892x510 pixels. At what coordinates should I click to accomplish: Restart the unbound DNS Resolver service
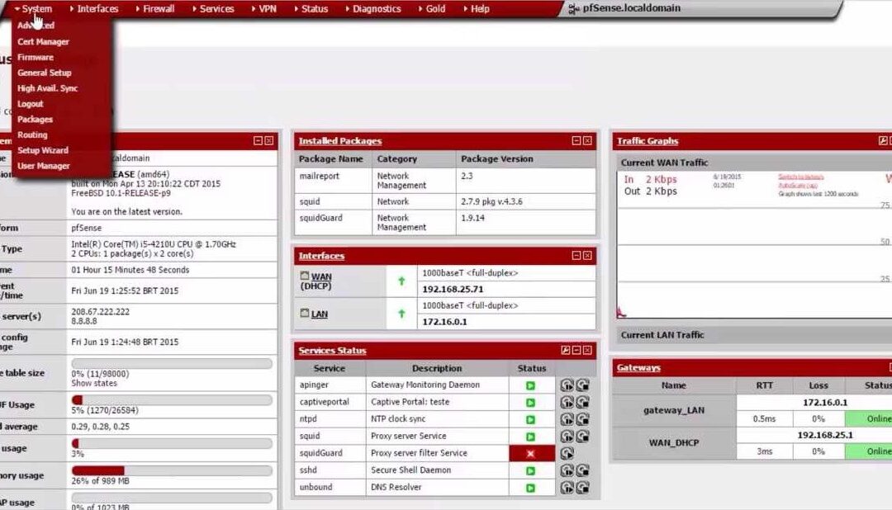click(x=567, y=488)
